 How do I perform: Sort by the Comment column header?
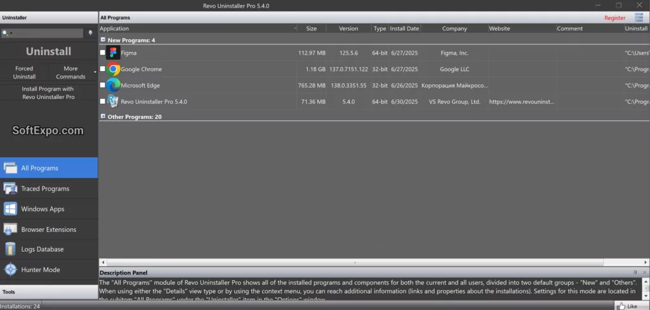point(590,29)
